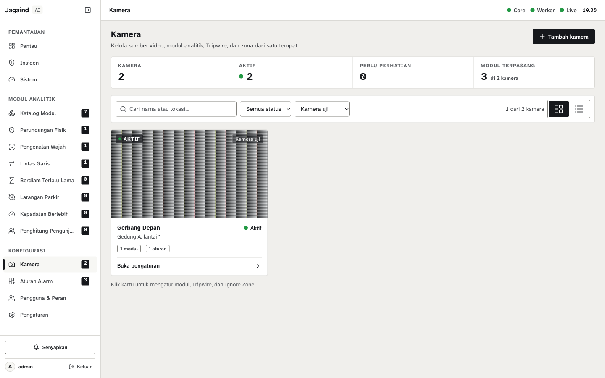
Task: Focus the camera search input field
Action: tap(176, 109)
